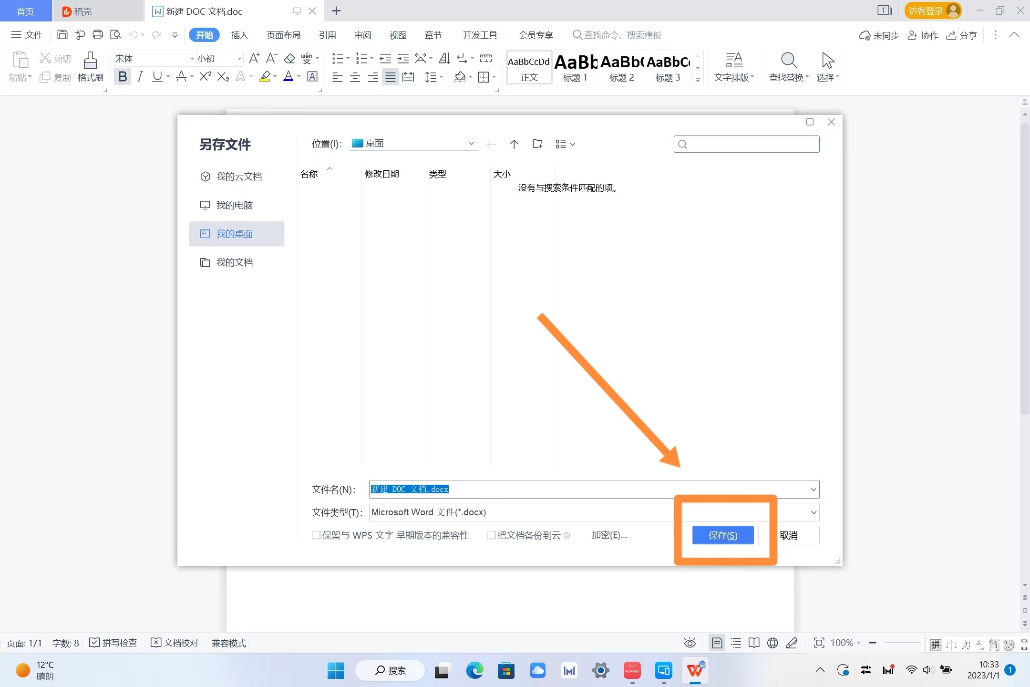Center align text
Viewport: 1030px width, 687px height.
click(x=355, y=77)
